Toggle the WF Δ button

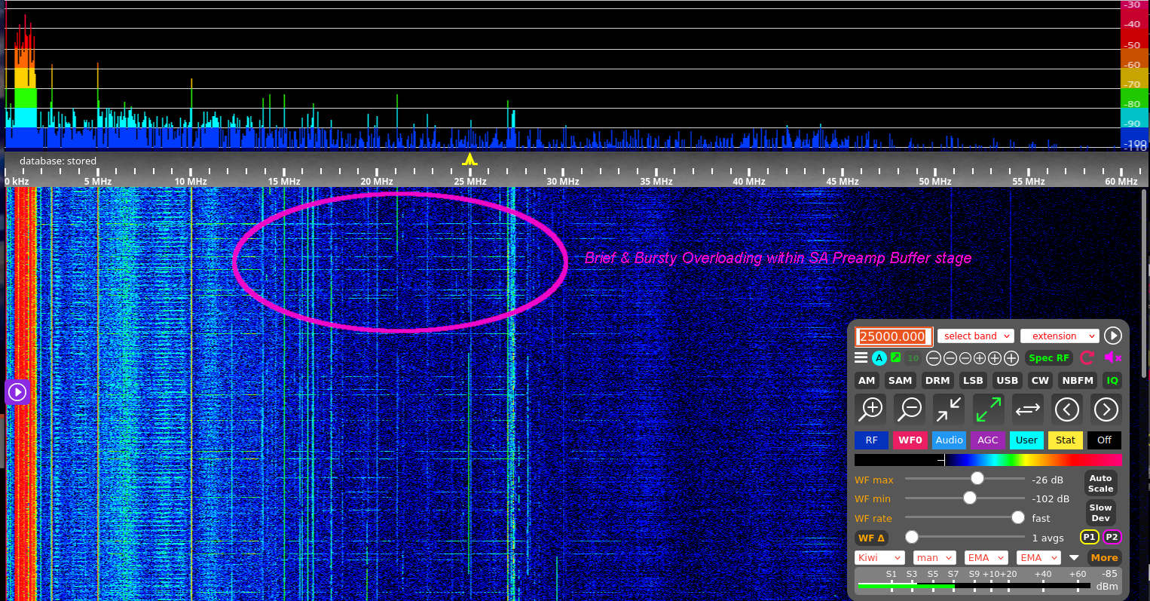[x=871, y=538]
